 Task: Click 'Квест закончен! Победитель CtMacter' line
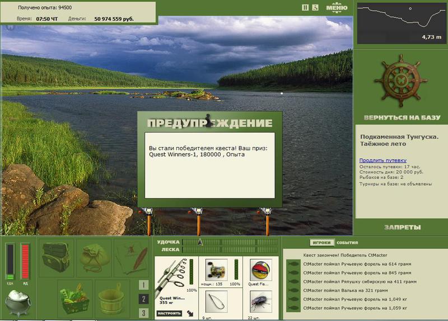tap(345, 256)
